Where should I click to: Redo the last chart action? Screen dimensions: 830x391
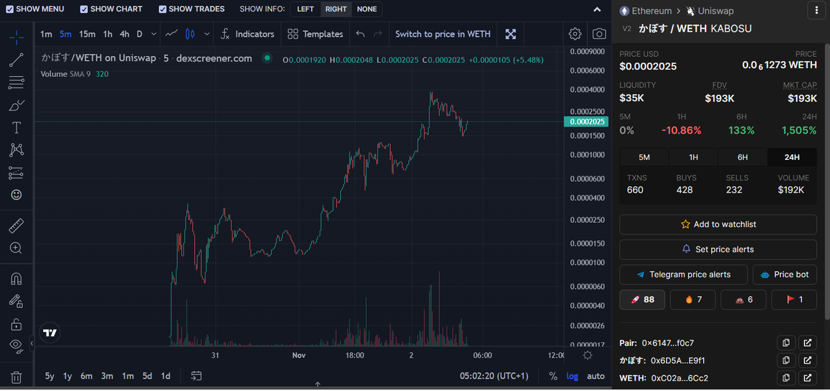378,34
